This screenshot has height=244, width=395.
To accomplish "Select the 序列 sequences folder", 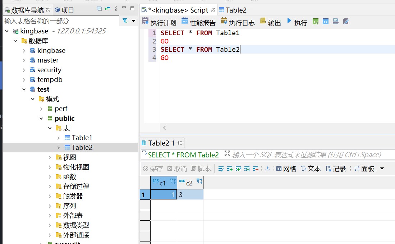I will click(x=69, y=206).
